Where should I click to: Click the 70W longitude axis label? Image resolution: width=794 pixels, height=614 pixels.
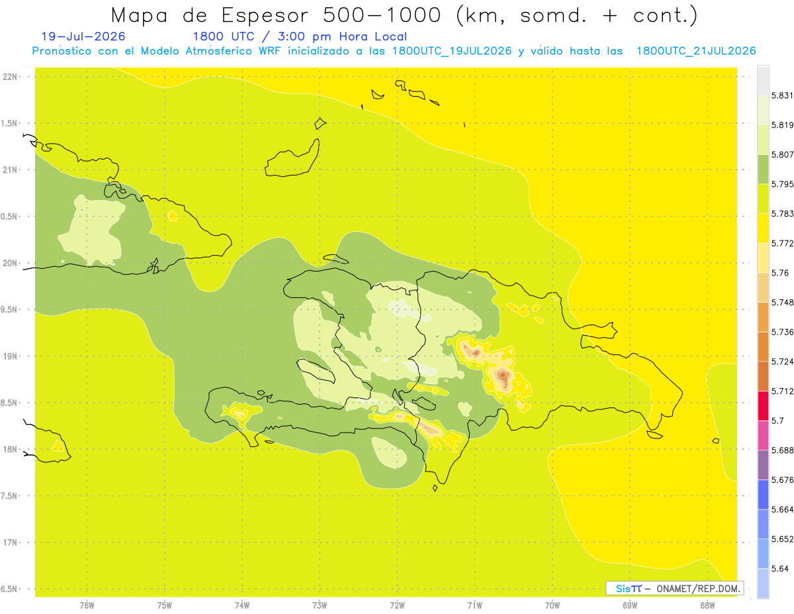[x=552, y=605]
